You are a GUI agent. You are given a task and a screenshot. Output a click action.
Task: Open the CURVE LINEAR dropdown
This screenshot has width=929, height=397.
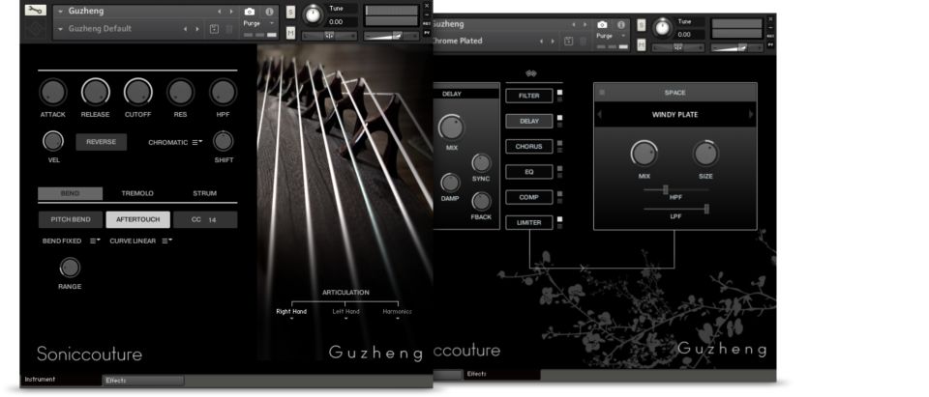(x=166, y=241)
